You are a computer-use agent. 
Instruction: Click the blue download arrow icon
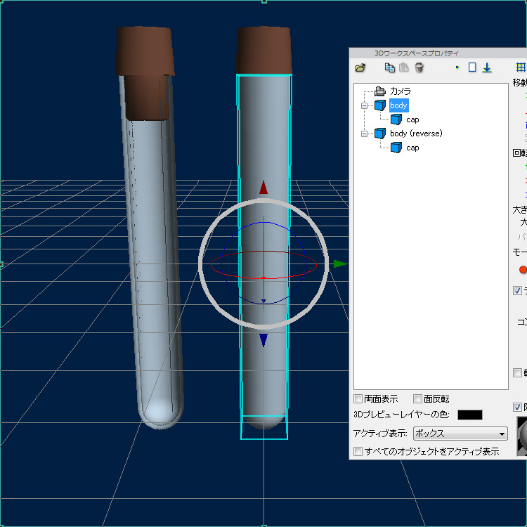(x=486, y=68)
